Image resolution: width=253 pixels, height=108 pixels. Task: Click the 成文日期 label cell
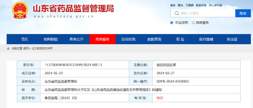pyautogui.click(x=29, y=73)
